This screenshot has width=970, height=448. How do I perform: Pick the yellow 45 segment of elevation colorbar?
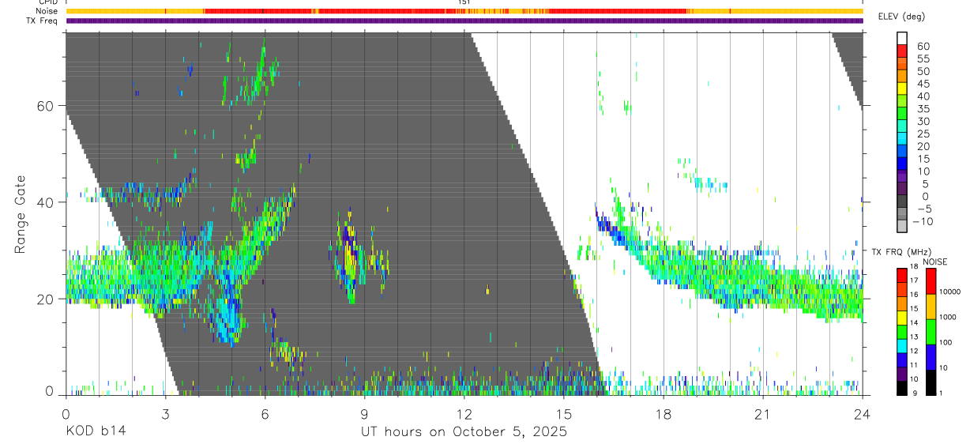[902, 89]
